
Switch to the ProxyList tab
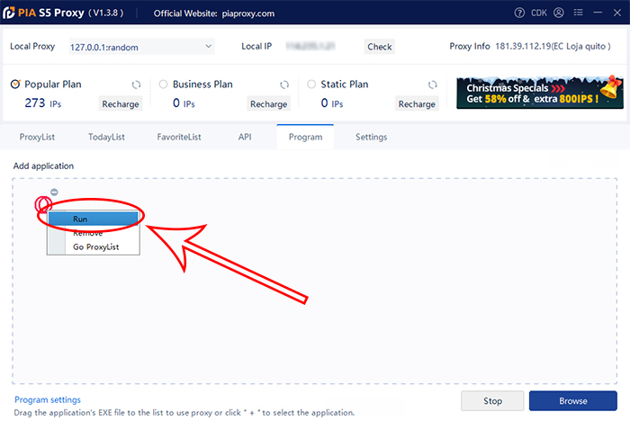click(37, 137)
